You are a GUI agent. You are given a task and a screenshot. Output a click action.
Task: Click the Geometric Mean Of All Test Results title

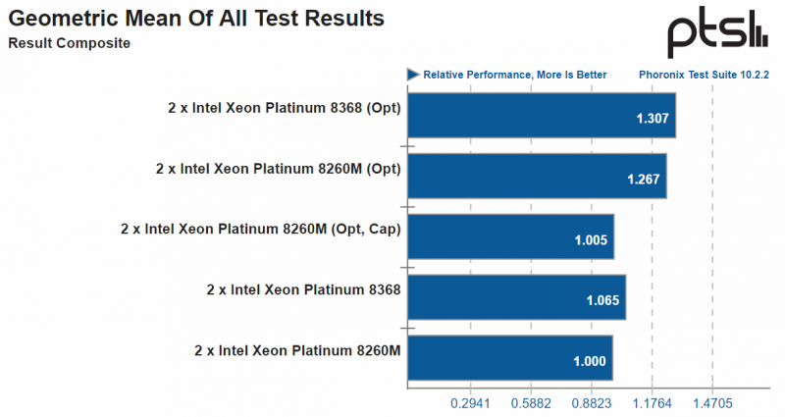click(196, 19)
